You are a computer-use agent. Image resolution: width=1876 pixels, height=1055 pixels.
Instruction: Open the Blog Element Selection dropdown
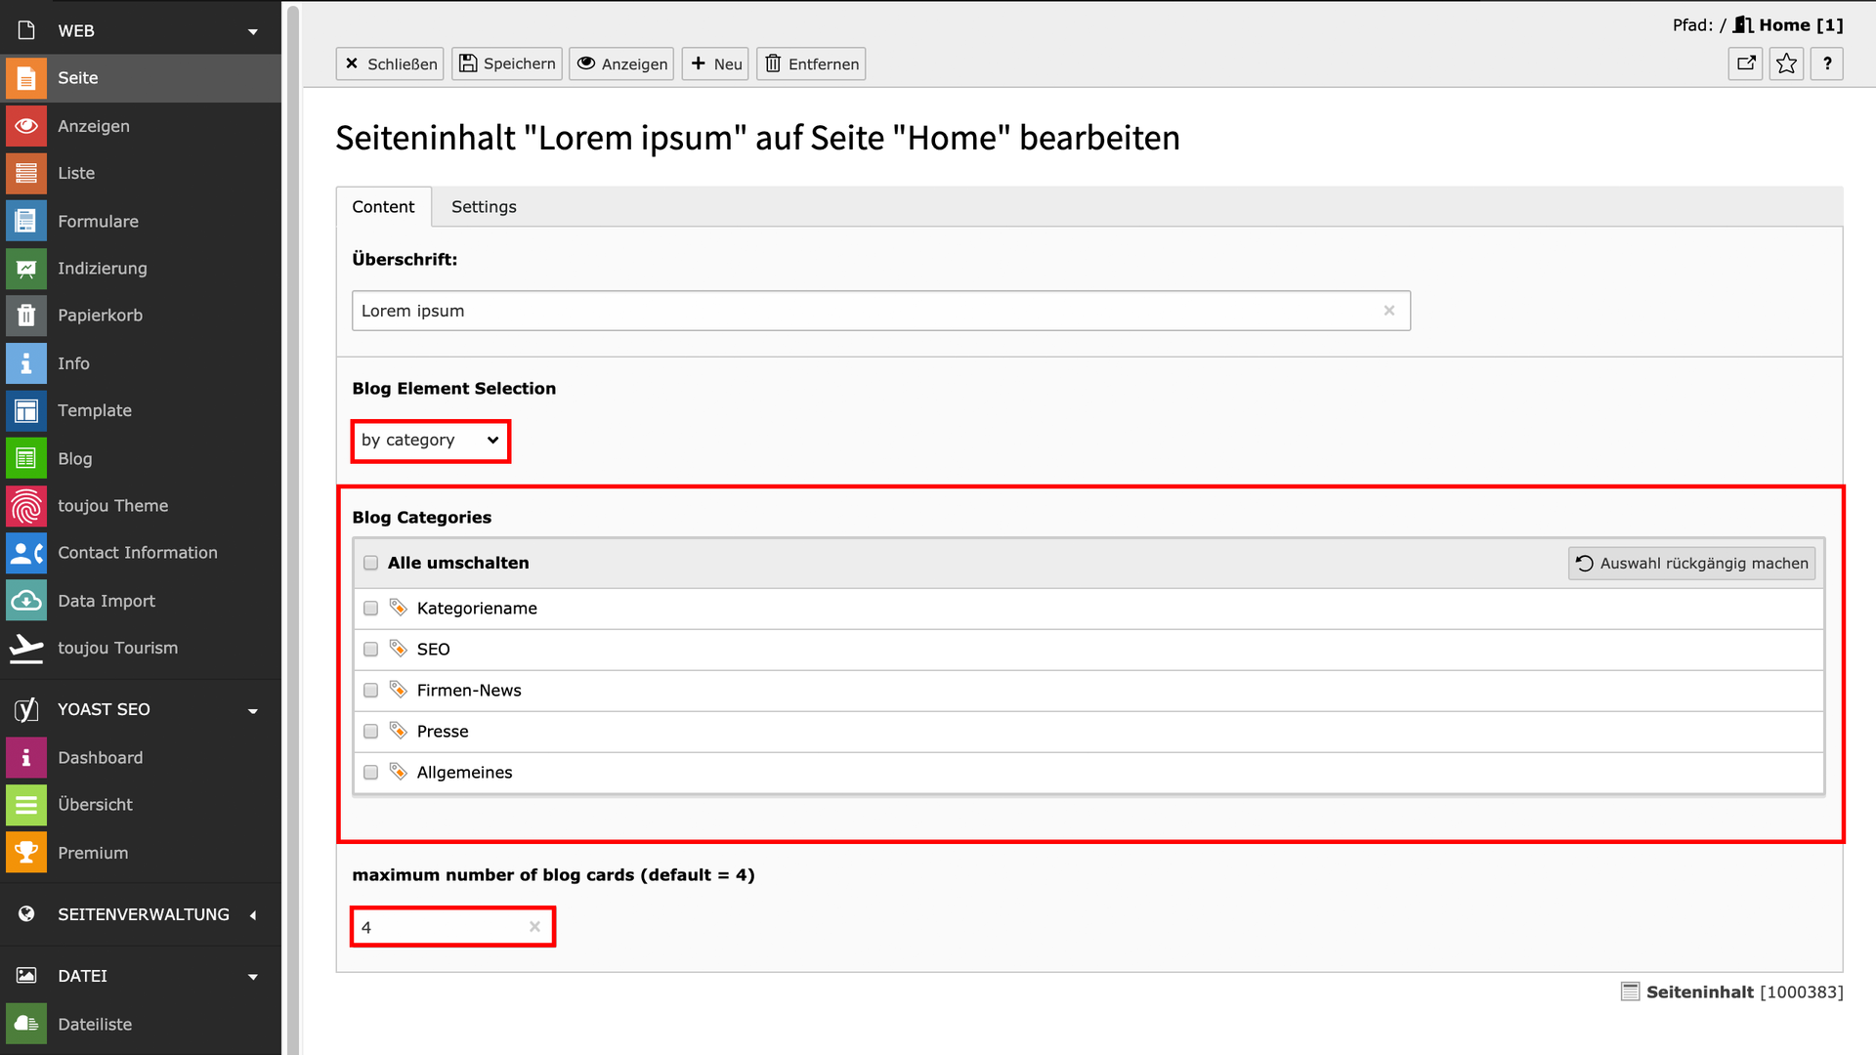coord(430,441)
